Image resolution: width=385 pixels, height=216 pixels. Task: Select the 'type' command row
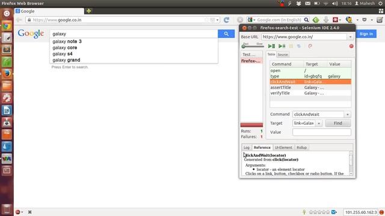pos(310,76)
